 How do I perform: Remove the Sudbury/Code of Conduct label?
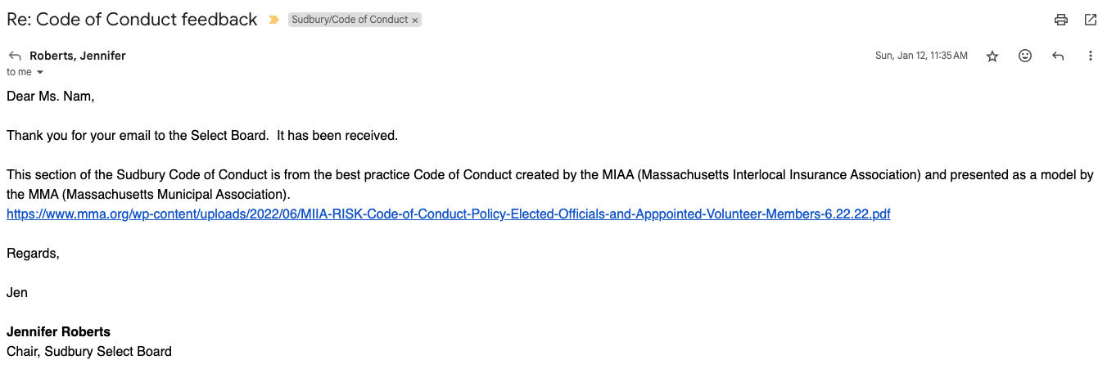pos(415,20)
